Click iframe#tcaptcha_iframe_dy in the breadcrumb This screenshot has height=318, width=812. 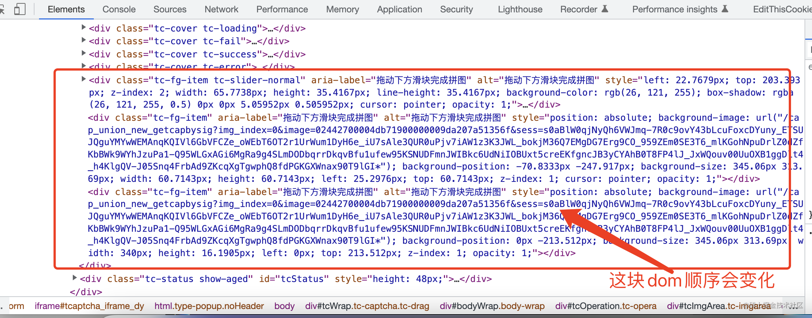[89, 306]
